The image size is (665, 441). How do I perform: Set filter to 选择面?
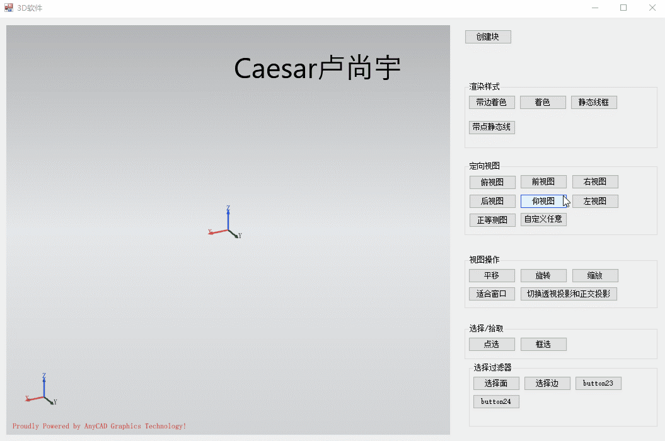tap(496, 383)
